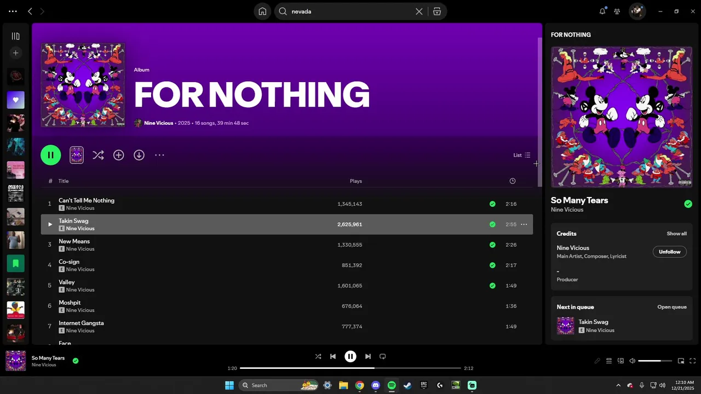Add album to Your Library
The height and width of the screenshot is (394, 701).
click(x=118, y=155)
